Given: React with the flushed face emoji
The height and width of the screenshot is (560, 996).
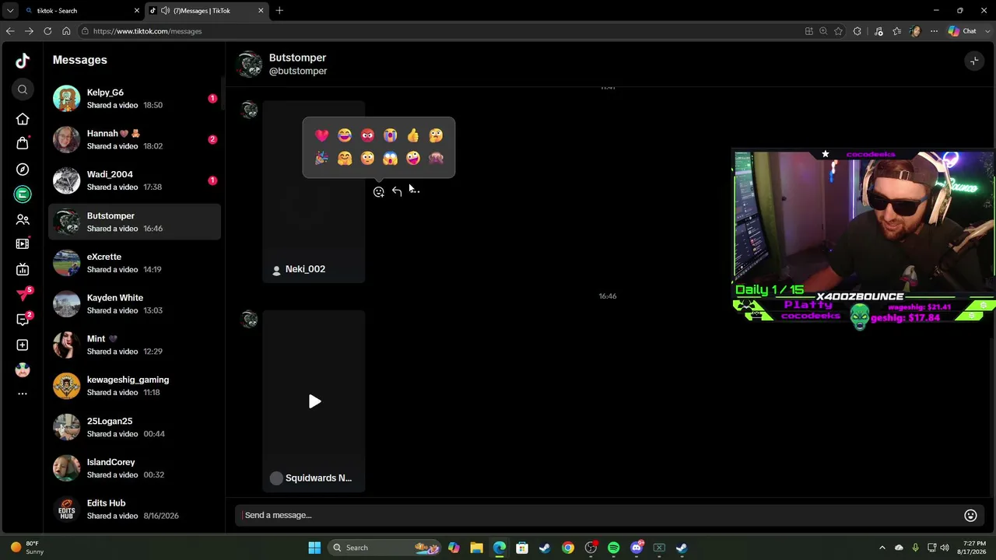Looking at the screenshot, I should 367,159.
